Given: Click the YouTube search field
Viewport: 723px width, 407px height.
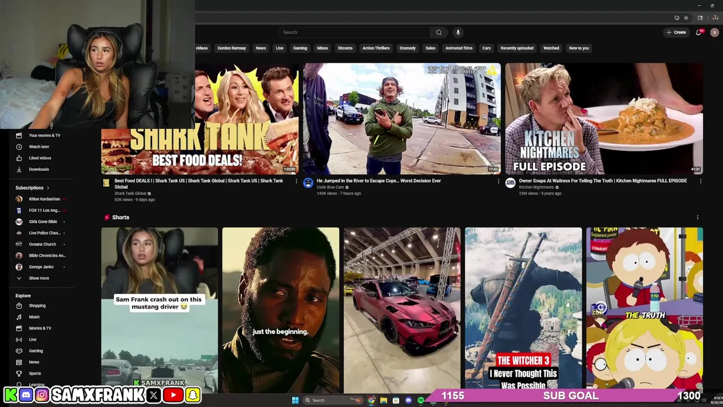Looking at the screenshot, I should (x=355, y=32).
